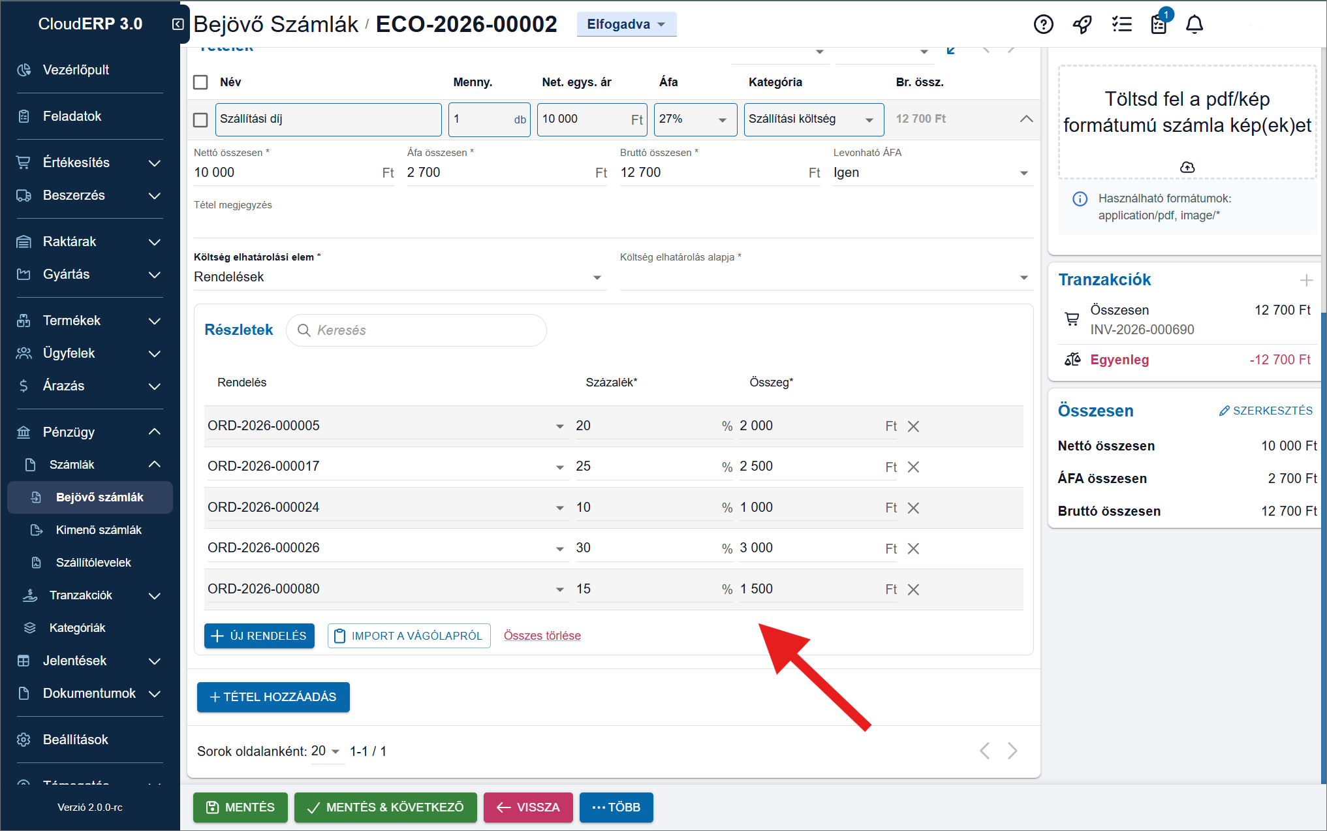The height and width of the screenshot is (831, 1327).
Task: Open the task checklist icon in header
Action: 1121,24
